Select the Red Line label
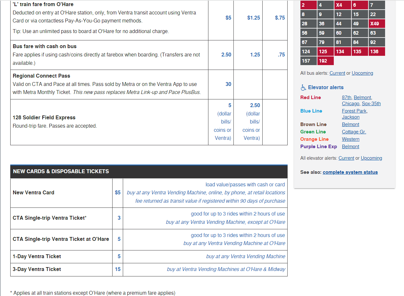404x296 pixels. click(x=310, y=97)
